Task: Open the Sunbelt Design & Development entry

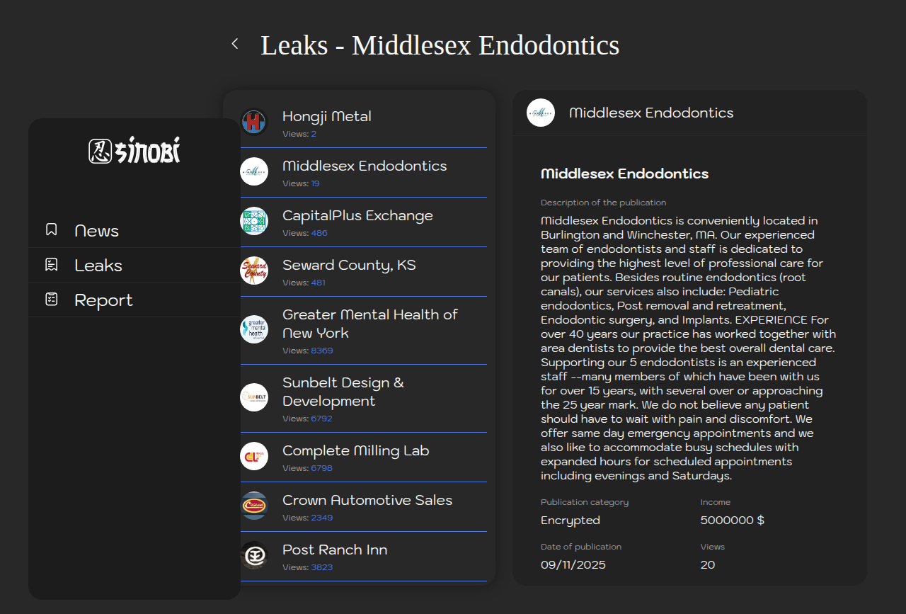Action: 343,392
